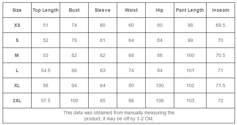The height and width of the screenshot is (125, 237).
Task: Click the manual measuring disclaimer text
Action: [x=119, y=116]
